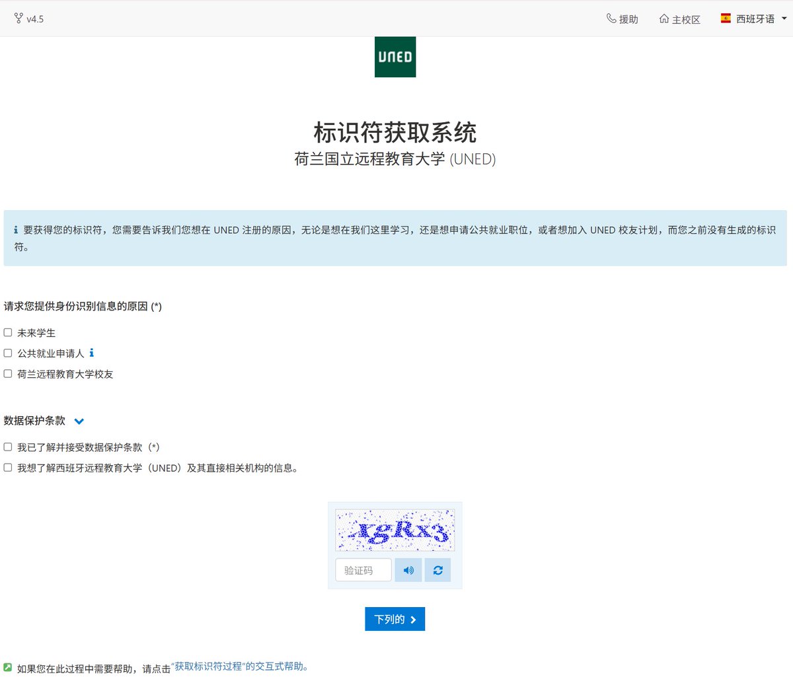Click info icon next to 公共就业申请人
Image resolution: width=793 pixels, height=689 pixels.
click(x=92, y=353)
